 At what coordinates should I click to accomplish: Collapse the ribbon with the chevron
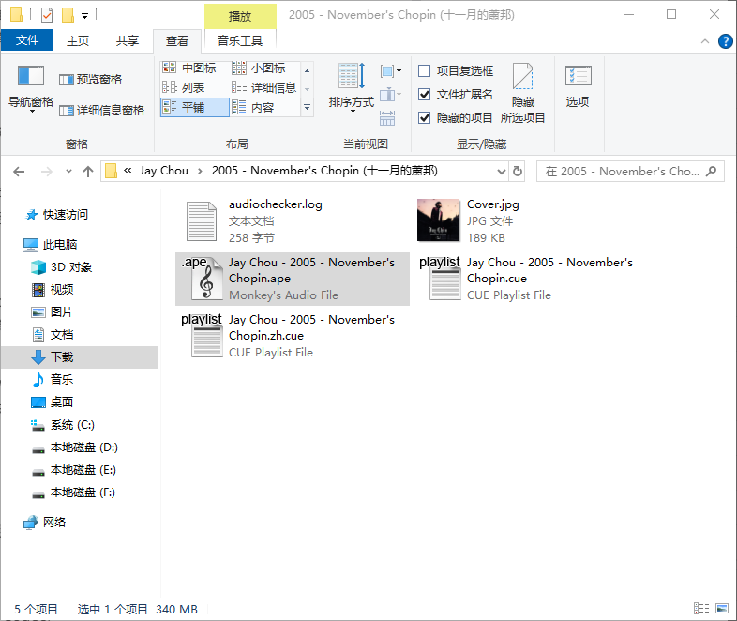coord(704,41)
